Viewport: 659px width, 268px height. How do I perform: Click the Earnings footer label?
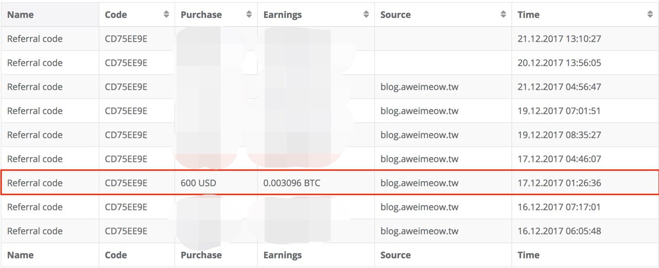pos(282,255)
